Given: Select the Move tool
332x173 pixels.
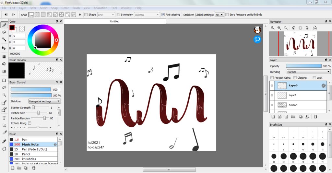Looking at the screenshot, I should (x=4, y=48).
